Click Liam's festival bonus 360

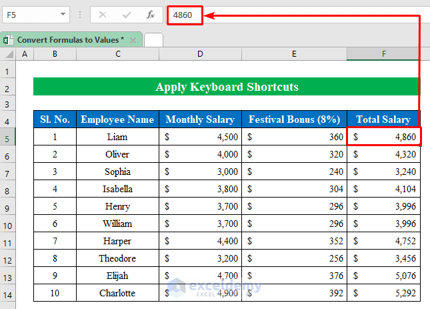click(294, 137)
